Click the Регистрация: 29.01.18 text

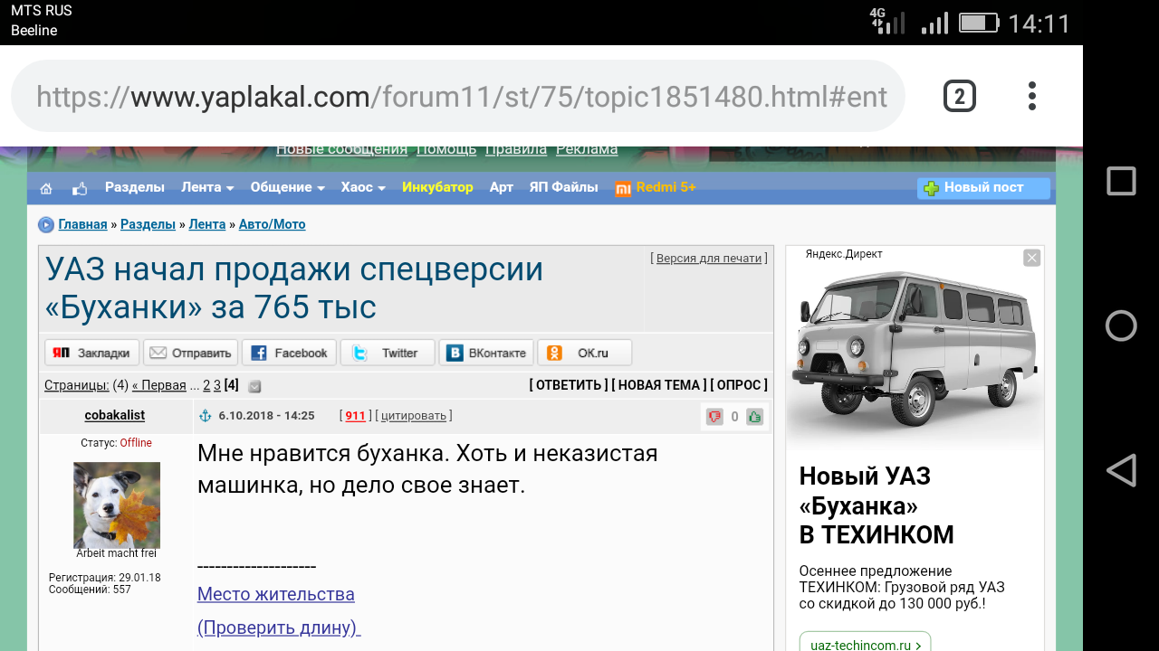(105, 578)
